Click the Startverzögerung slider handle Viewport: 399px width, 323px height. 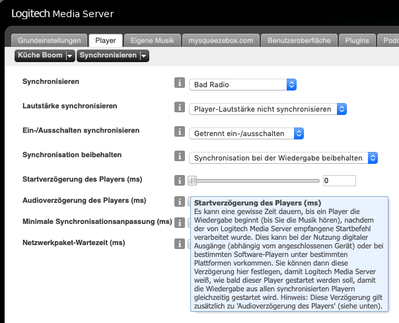point(192,180)
